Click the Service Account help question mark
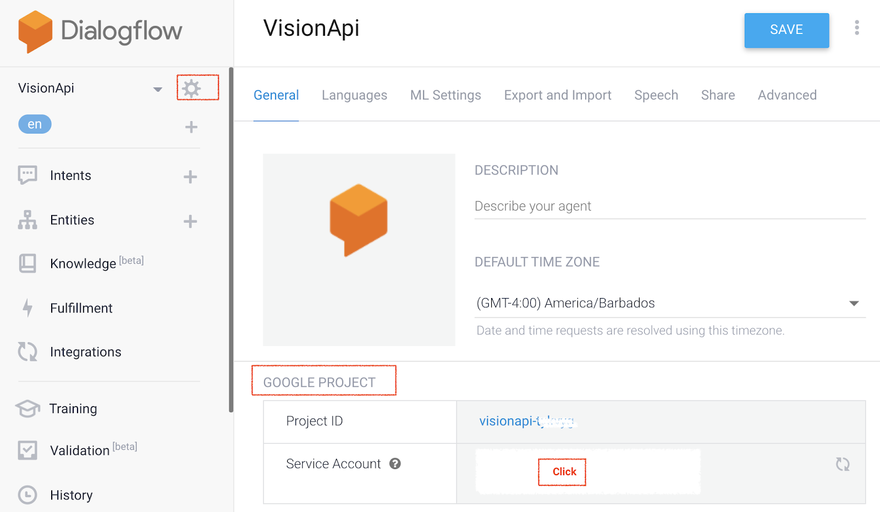 click(x=395, y=464)
